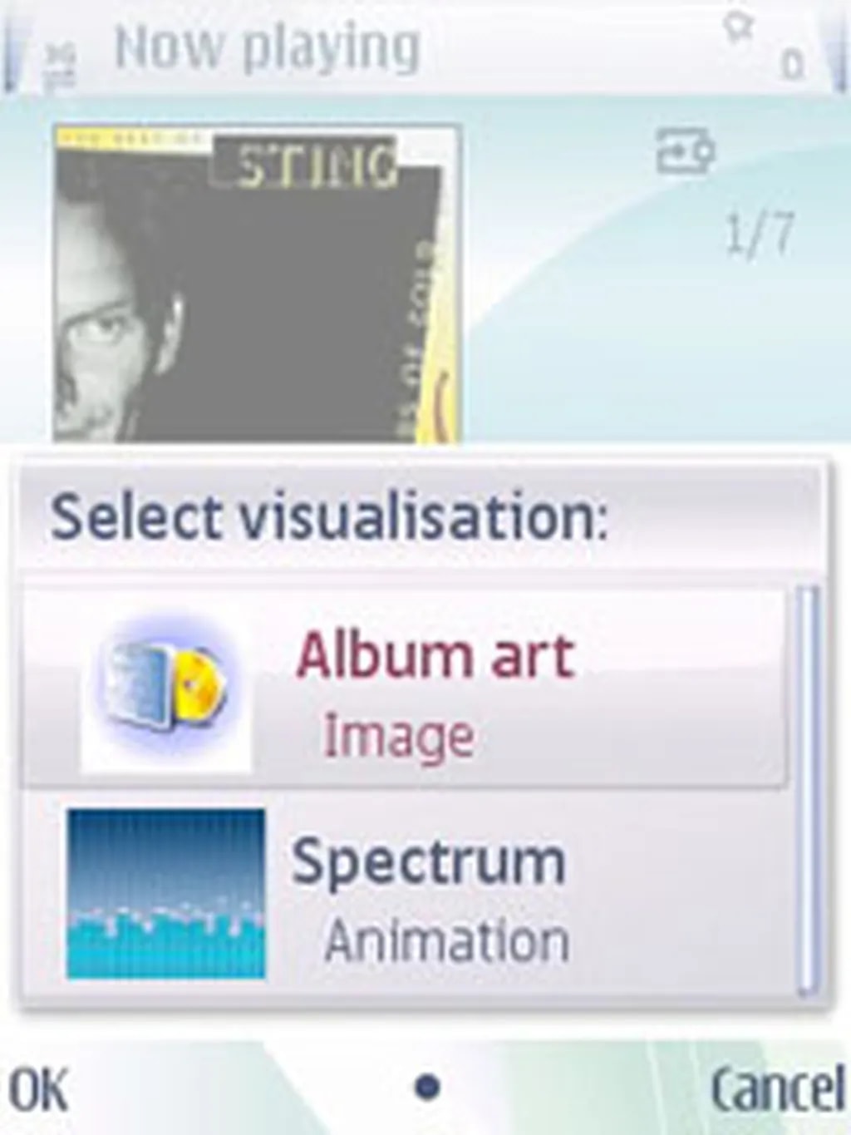851x1135 pixels.
Task: Tap the Sting album cover image
Action: pyautogui.click(x=256, y=283)
